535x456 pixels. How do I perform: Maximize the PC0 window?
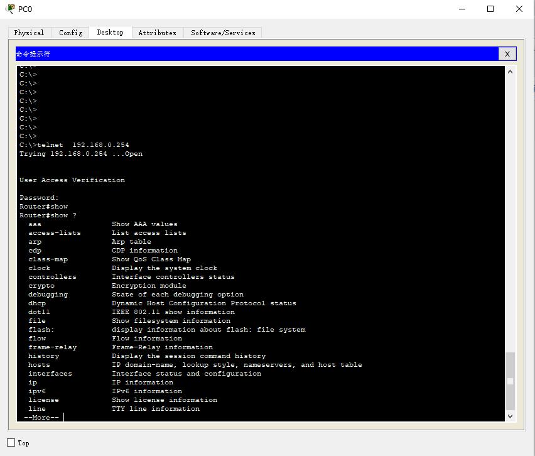490,9
